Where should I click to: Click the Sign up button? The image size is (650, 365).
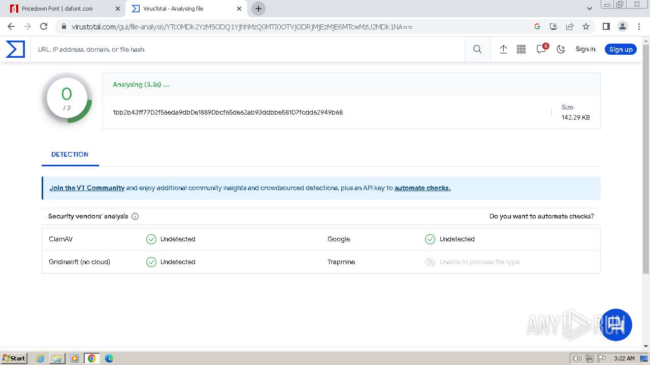[621, 49]
